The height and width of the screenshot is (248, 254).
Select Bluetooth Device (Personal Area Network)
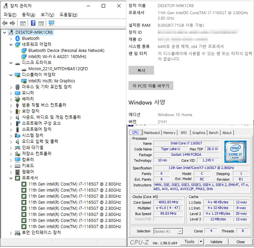pos(66,50)
